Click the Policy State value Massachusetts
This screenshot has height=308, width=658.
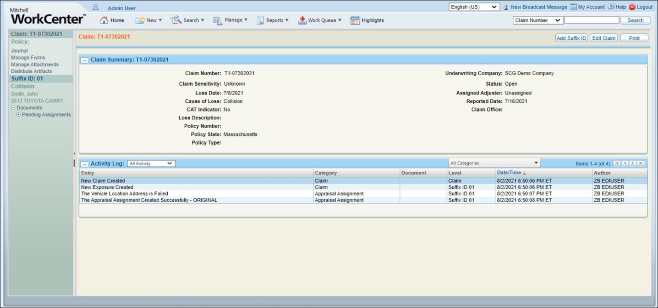(x=241, y=135)
